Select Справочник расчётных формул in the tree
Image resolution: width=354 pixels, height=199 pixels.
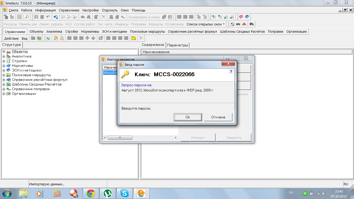pyautogui.click(x=39, y=80)
